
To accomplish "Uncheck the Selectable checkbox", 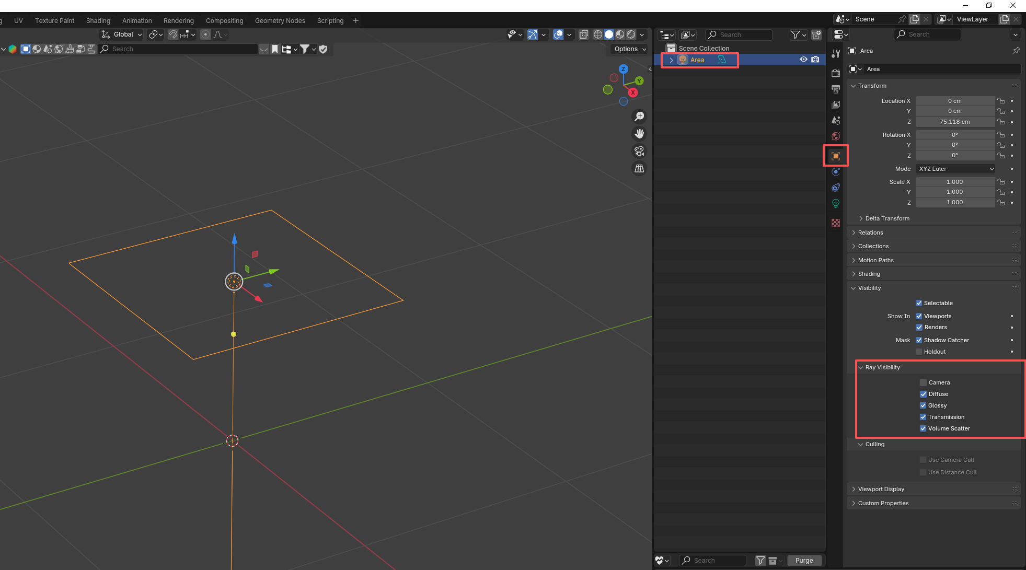I will 919,303.
